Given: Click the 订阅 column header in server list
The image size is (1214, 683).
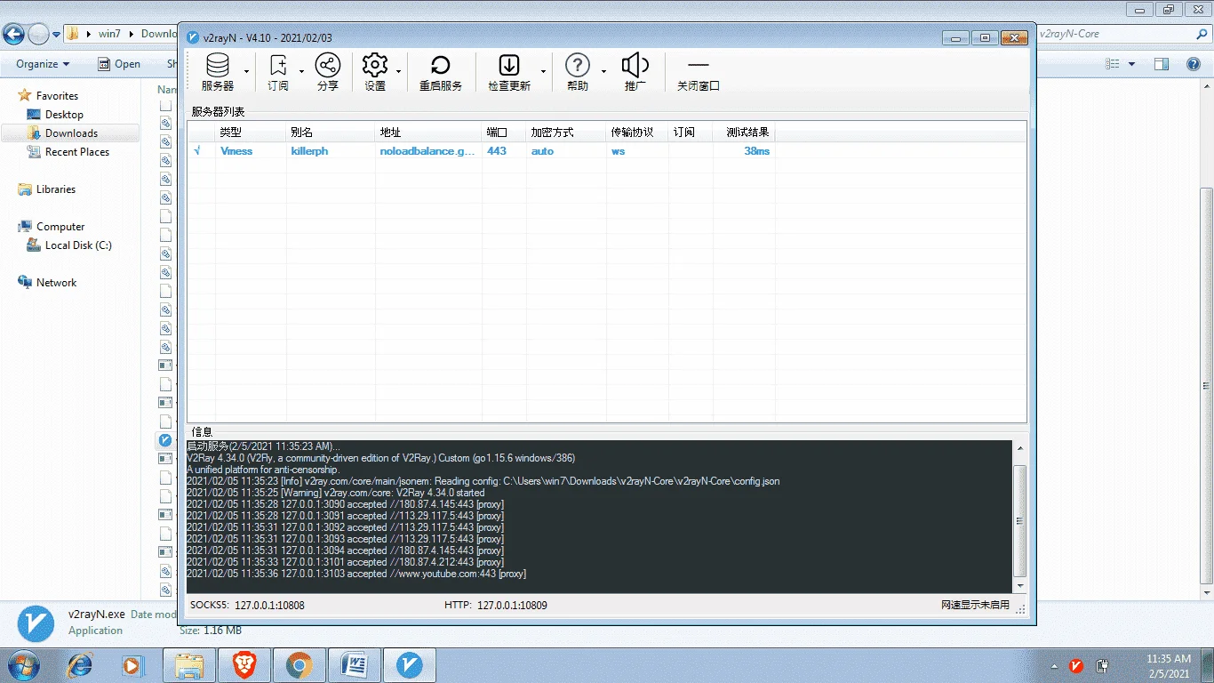Looking at the screenshot, I should 691,133.
